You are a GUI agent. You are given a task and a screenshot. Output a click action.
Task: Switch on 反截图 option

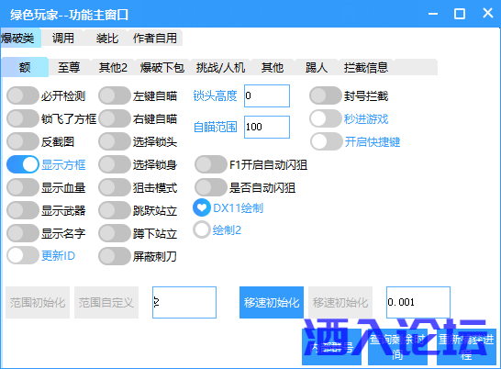pyautogui.click(x=23, y=141)
